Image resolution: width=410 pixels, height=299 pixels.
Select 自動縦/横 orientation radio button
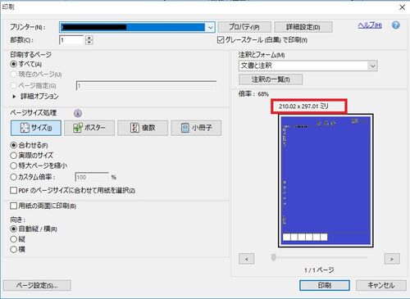[13, 229]
